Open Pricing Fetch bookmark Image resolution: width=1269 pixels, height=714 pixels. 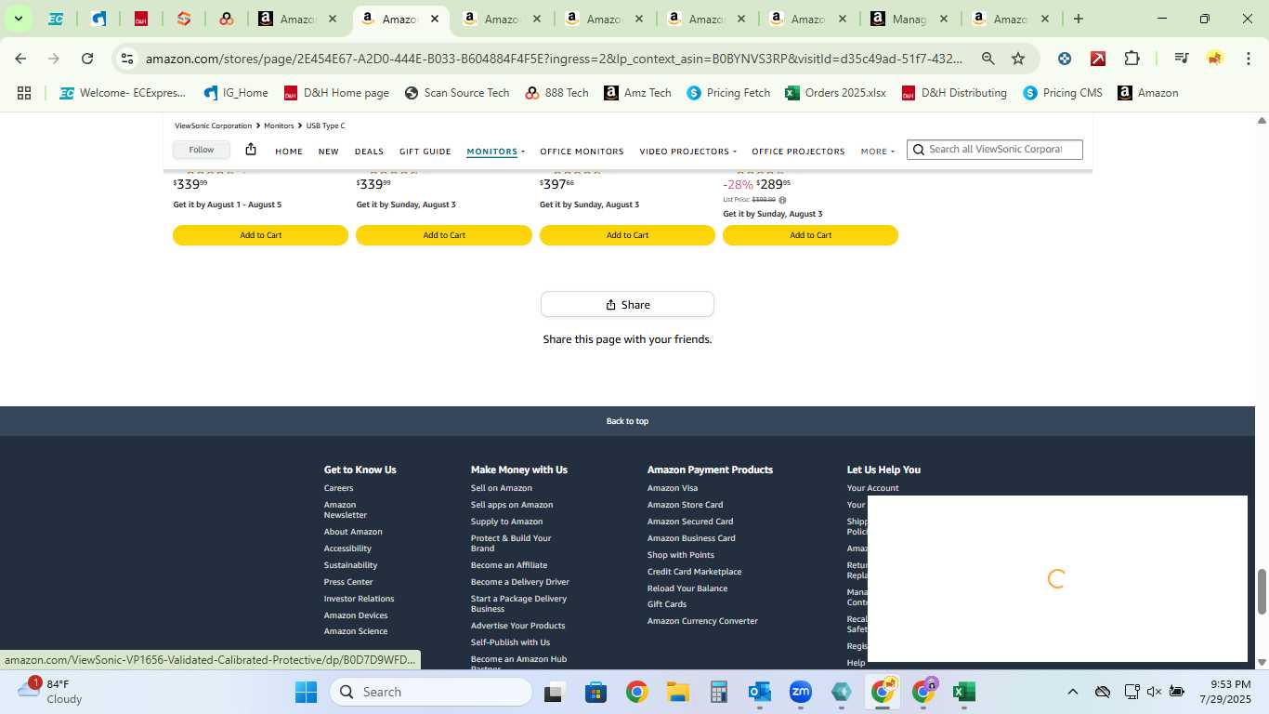point(728,93)
